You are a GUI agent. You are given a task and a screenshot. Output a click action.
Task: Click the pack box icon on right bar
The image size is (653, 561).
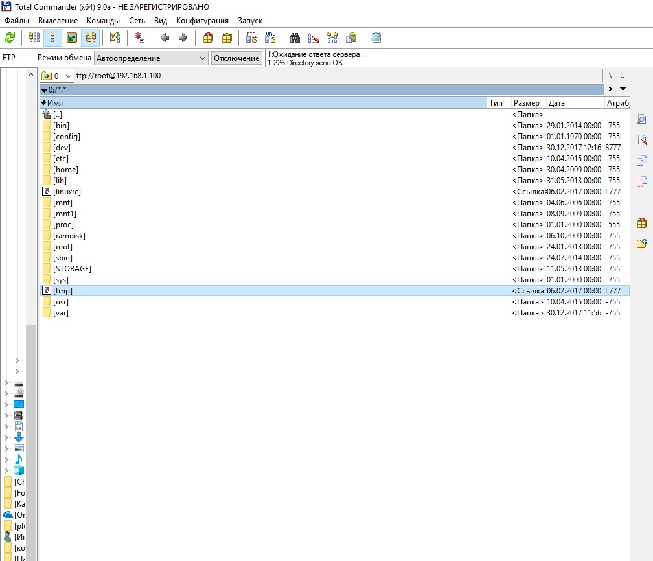(642, 223)
